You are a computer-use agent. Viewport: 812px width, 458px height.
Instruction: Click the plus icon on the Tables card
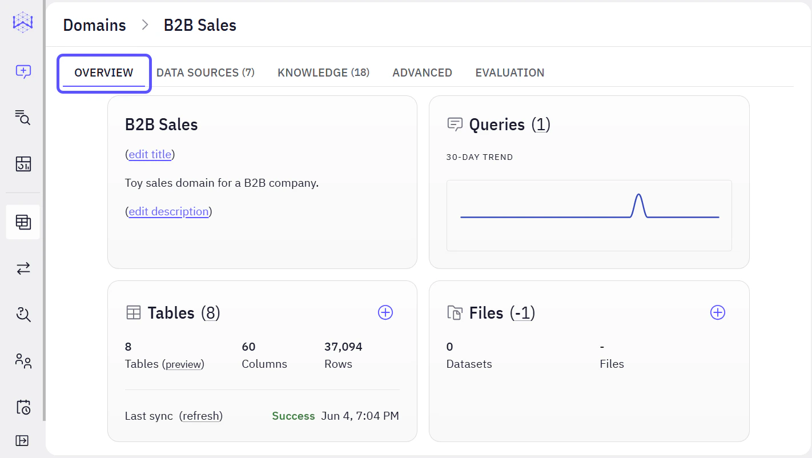385,312
